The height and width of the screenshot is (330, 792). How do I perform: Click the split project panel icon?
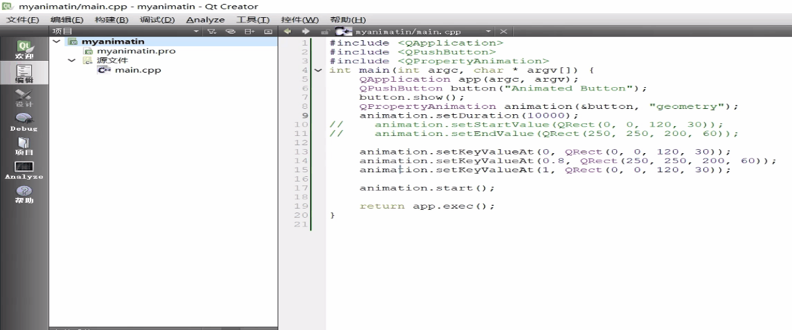pyautogui.click(x=249, y=31)
